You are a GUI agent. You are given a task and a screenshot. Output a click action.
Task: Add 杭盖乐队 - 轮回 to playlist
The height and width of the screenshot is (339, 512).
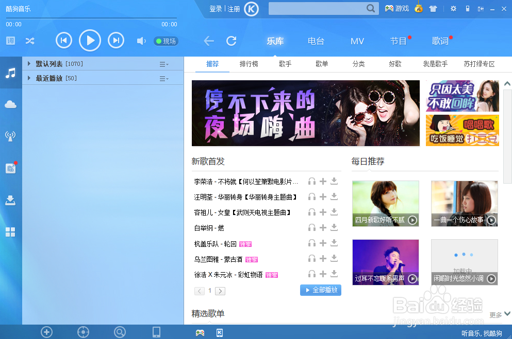click(323, 243)
